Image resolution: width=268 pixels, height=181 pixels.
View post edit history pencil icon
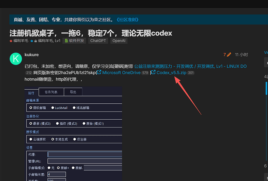pos(229,54)
